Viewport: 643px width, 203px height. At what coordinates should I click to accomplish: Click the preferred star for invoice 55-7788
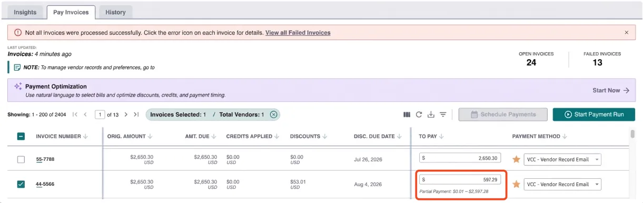click(516, 159)
